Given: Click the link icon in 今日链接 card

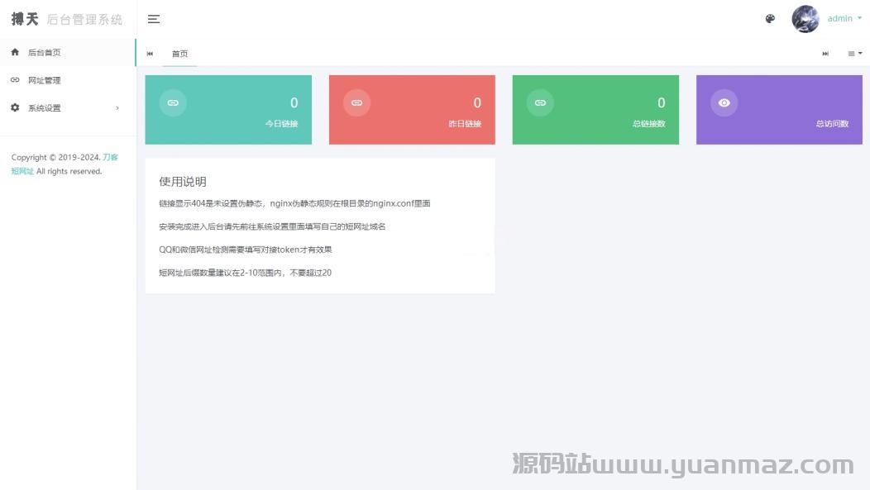Looking at the screenshot, I should tap(173, 102).
